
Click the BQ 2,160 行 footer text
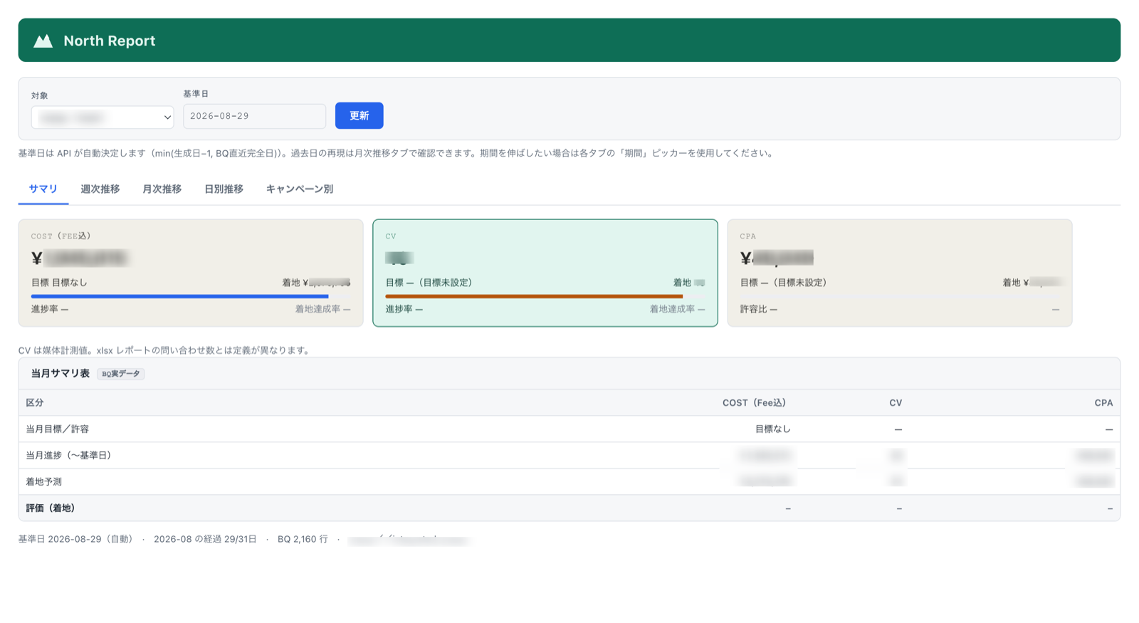(303, 540)
